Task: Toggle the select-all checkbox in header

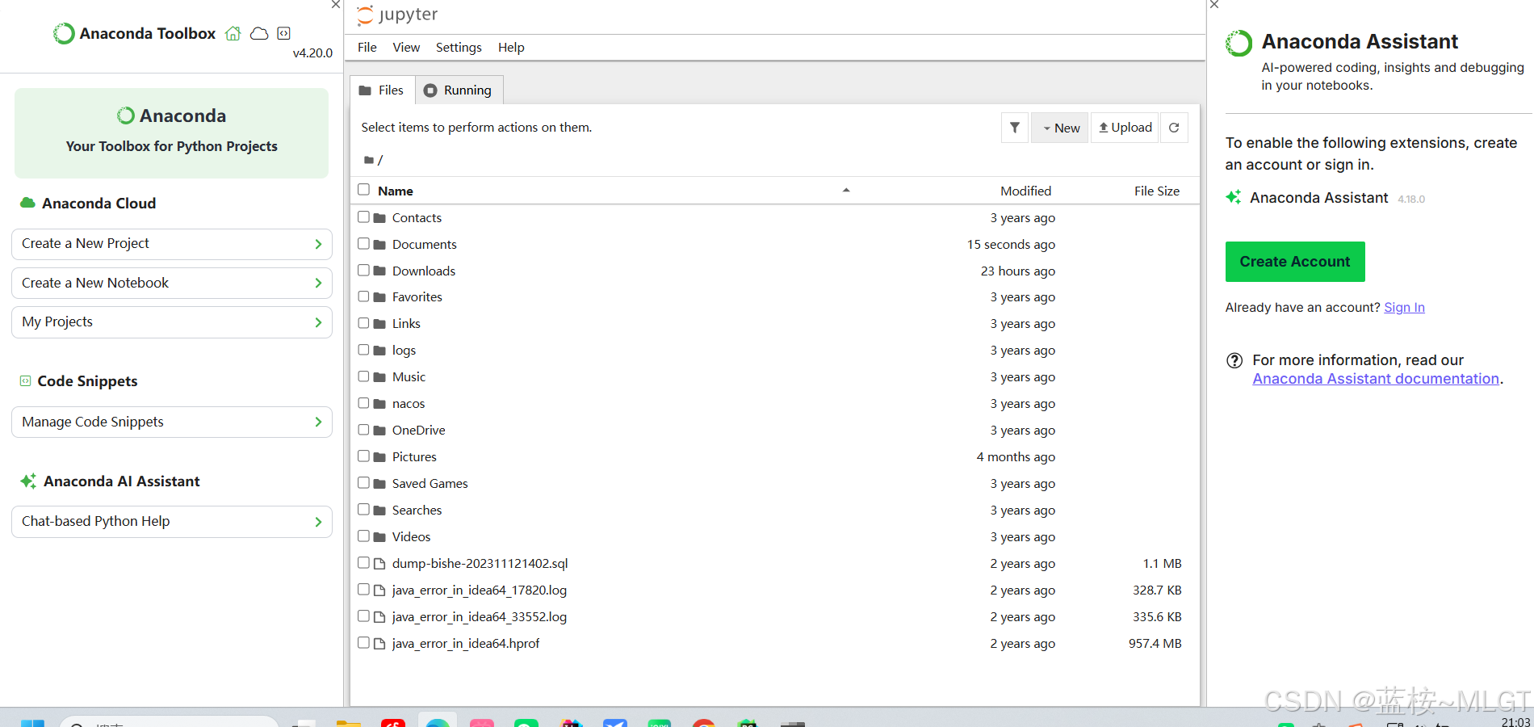Action: [364, 190]
